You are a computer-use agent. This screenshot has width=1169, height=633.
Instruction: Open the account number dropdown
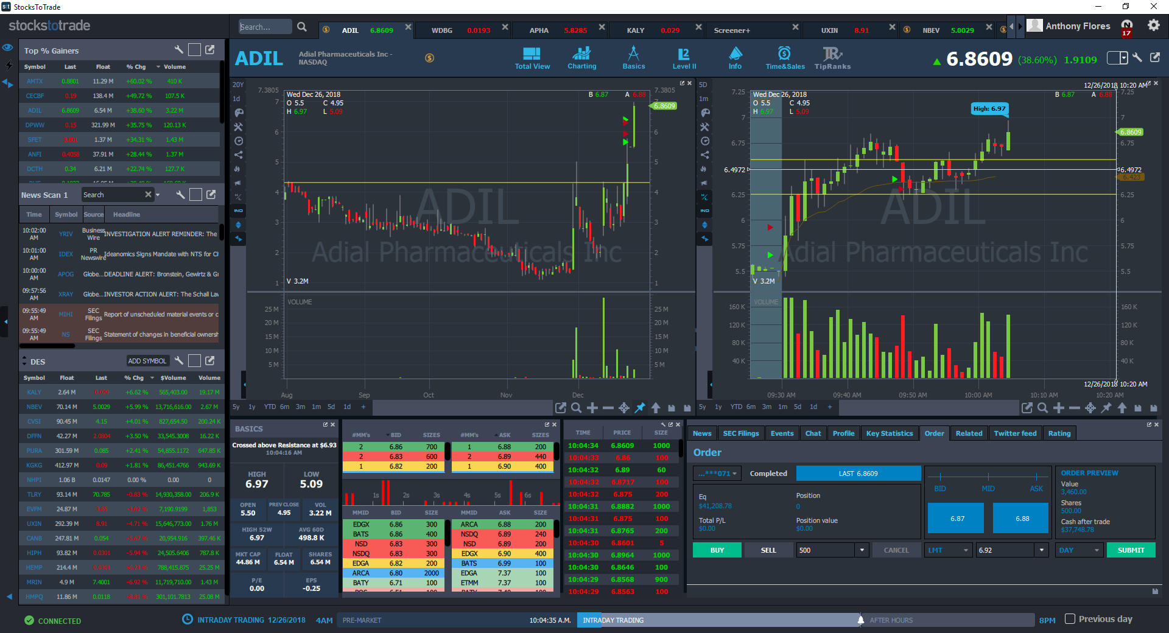tap(717, 474)
